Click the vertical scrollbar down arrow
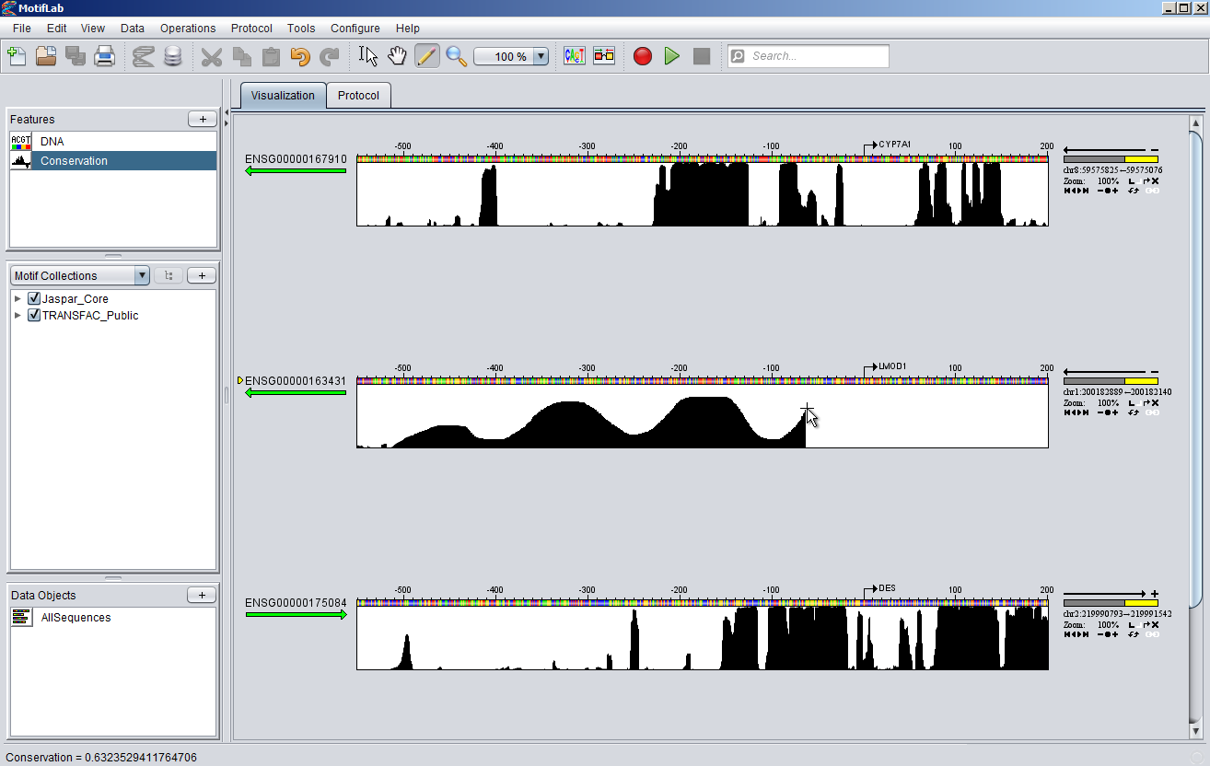The image size is (1210, 766). point(1196,731)
